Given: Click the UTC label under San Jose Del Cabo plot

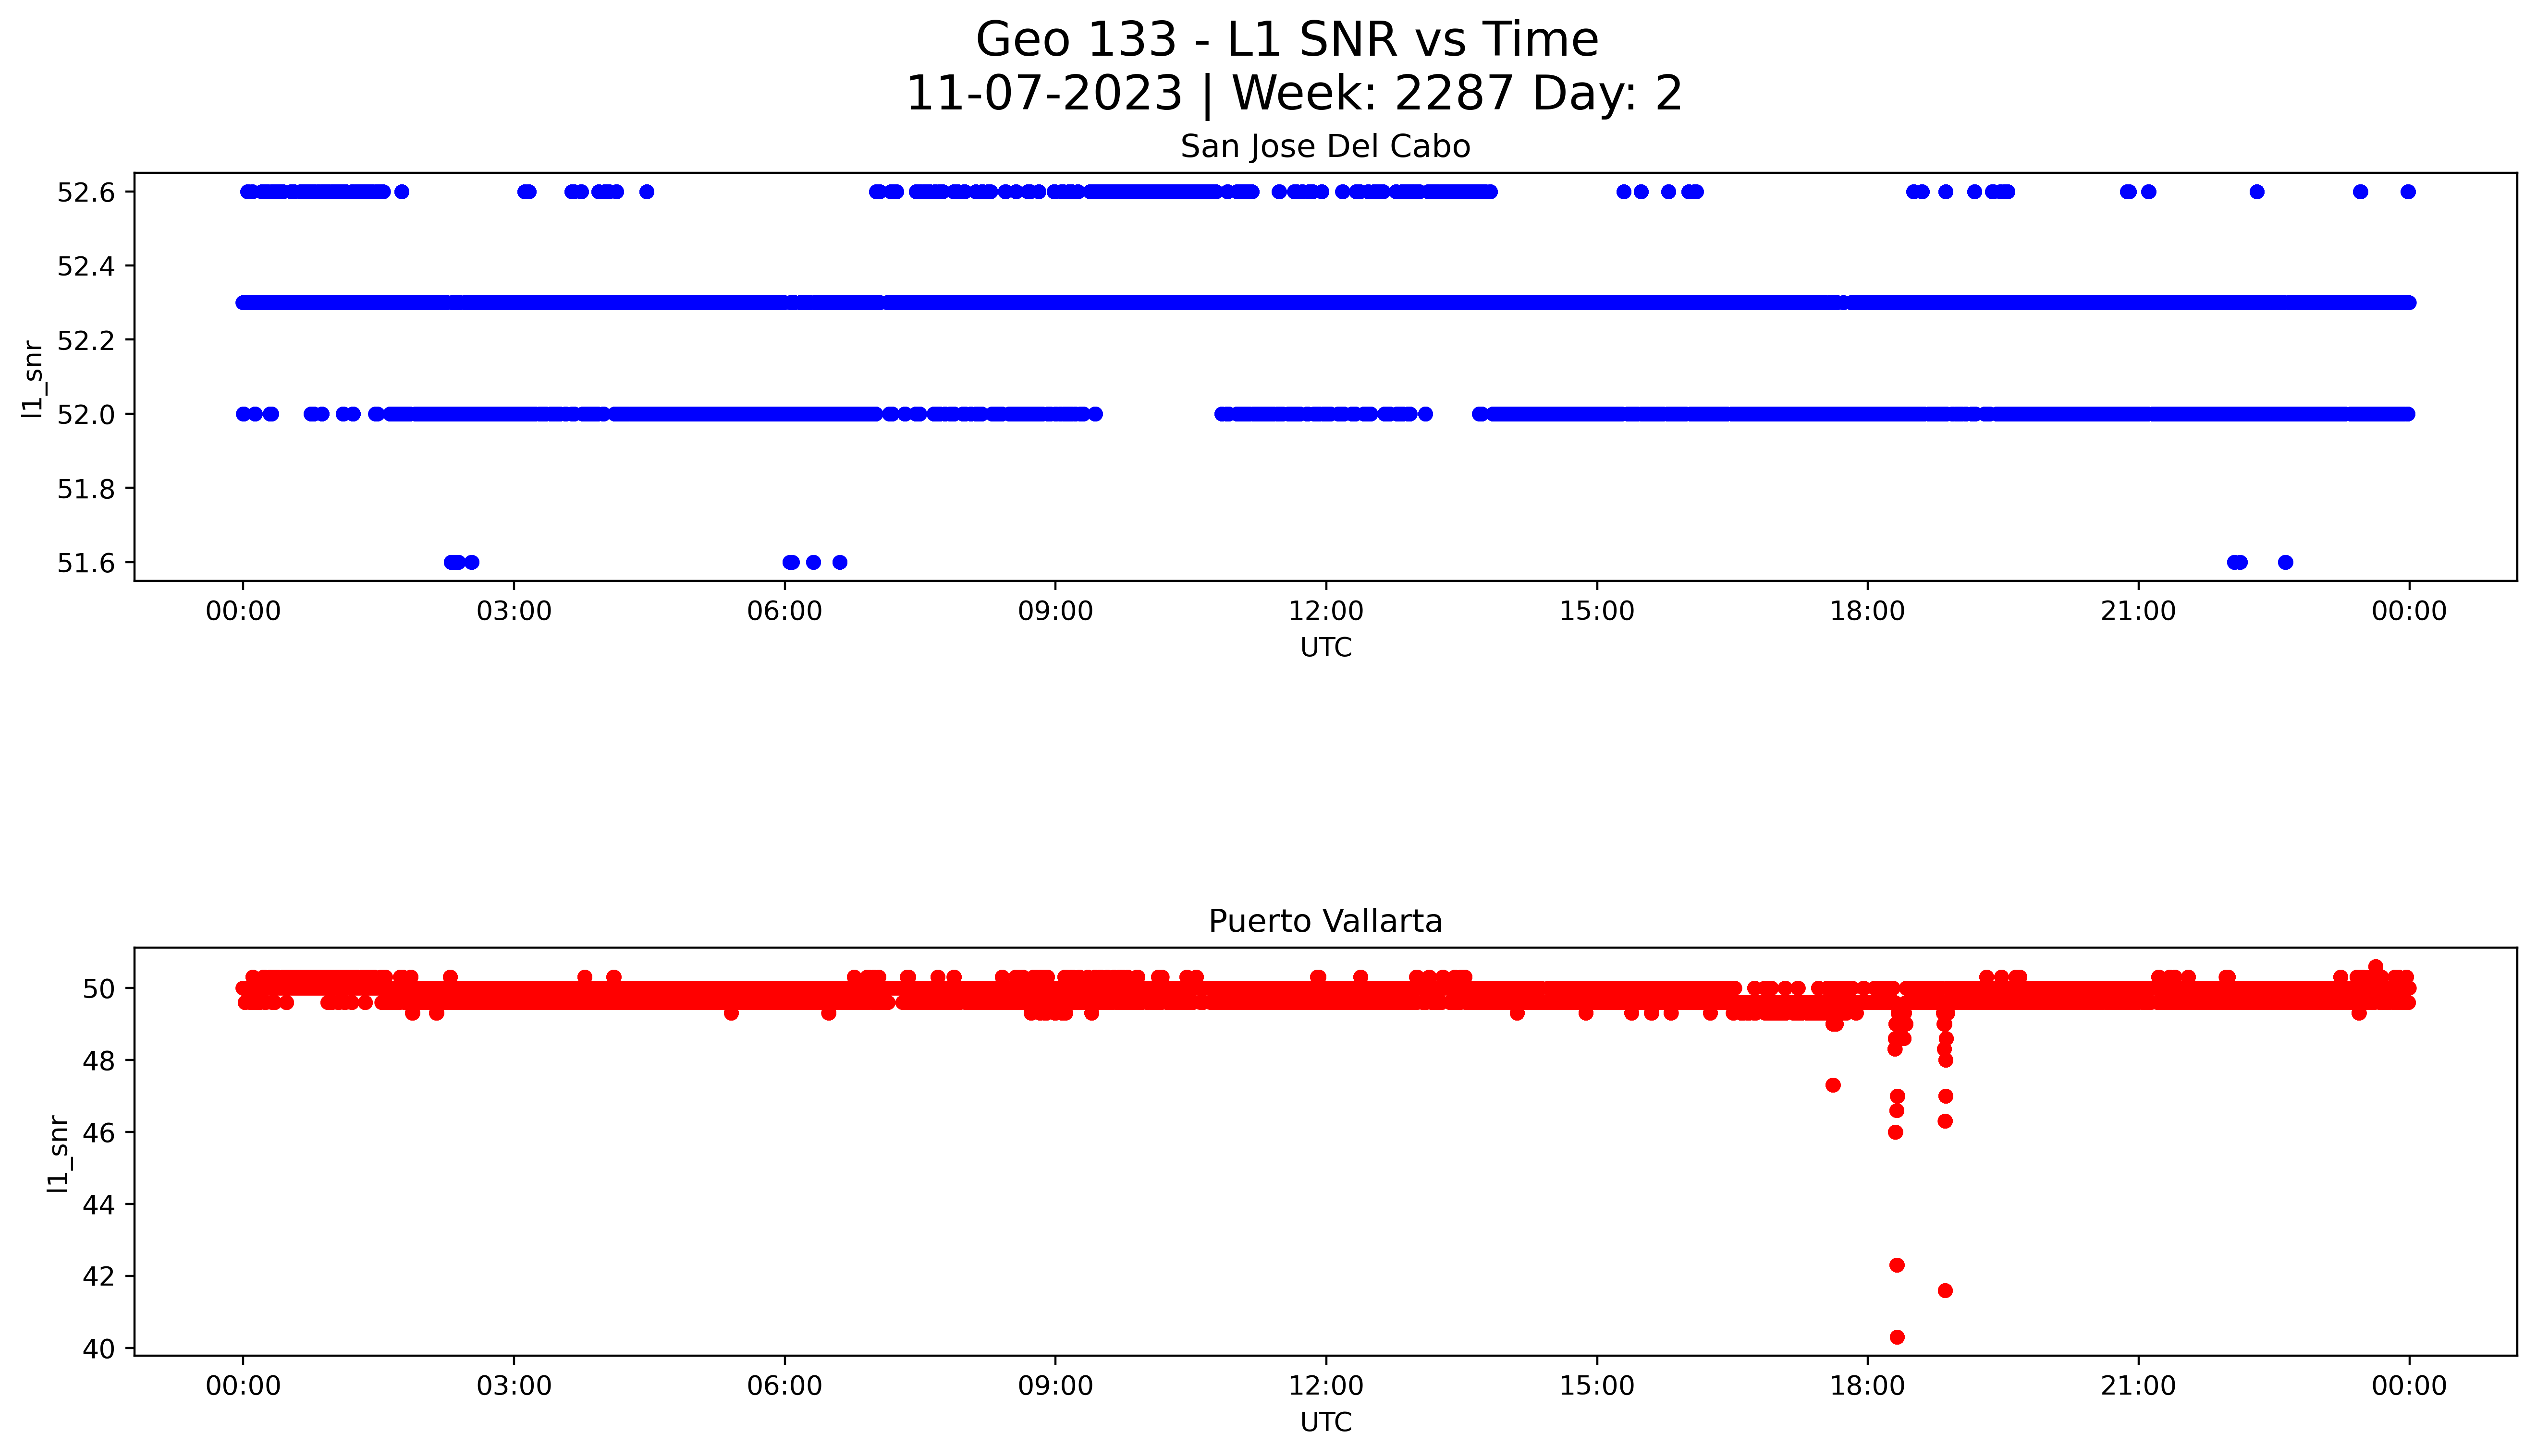Looking at the screenshot, I should [1325, 648].
